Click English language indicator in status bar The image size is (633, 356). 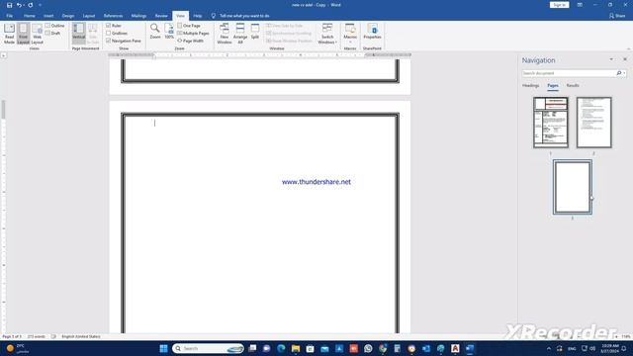coord(81,336)
